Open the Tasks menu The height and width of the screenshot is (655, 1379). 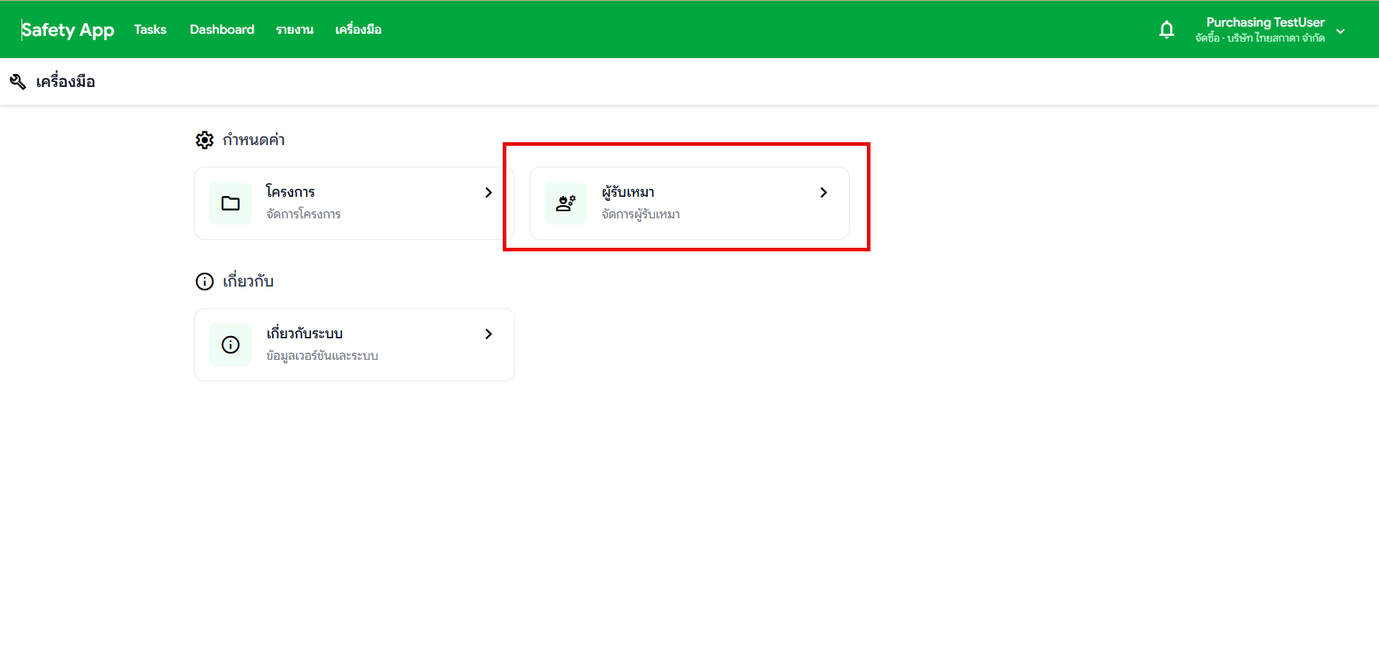149,29
